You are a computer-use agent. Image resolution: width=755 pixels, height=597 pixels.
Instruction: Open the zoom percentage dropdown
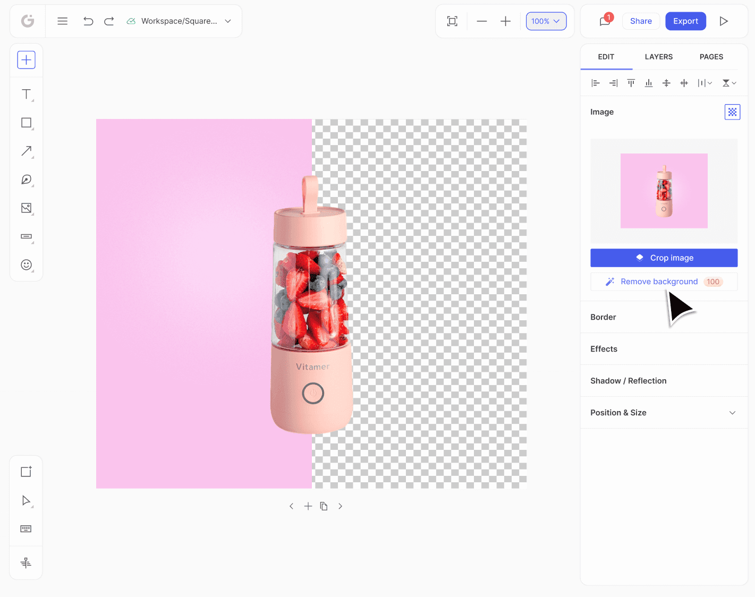pos(546,21)
